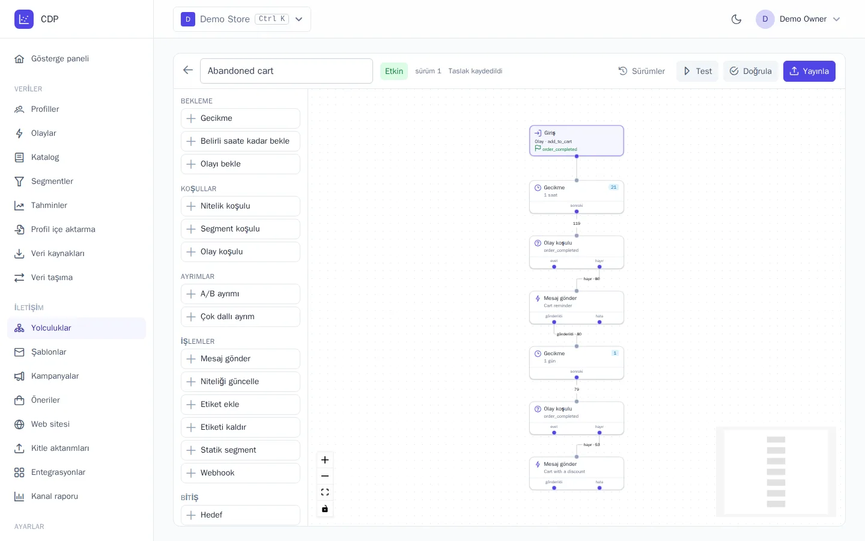Image resolution: width=865 pixels, height=541 pixels.
Task: Click the Etkin status badge
Action: [x=394, y=71]
